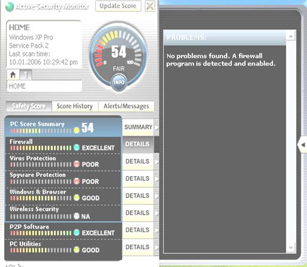Select the Firewall score row
The image size is (307, 267).
pos(63,145)
